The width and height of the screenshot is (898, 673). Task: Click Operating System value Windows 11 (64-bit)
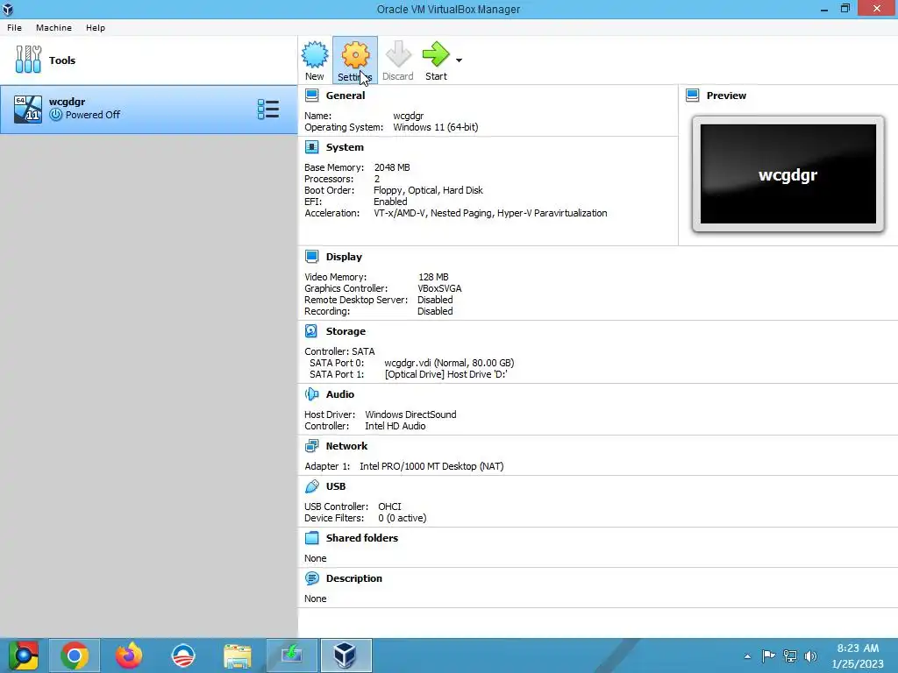[x=435, y=127]
